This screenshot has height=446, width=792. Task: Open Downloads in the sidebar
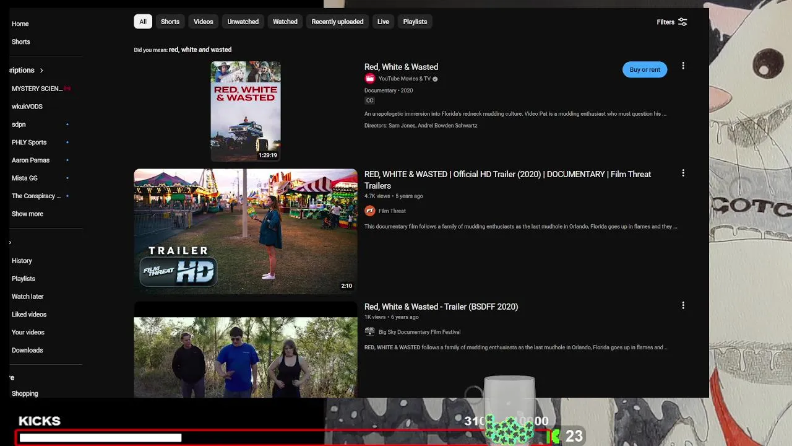click(27, 350)
